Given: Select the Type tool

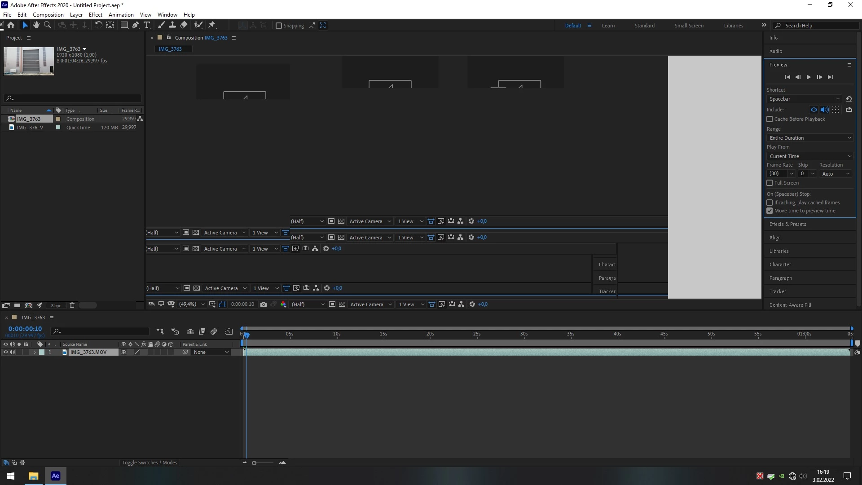Looking at the screenshot, I should pos(147,25).
